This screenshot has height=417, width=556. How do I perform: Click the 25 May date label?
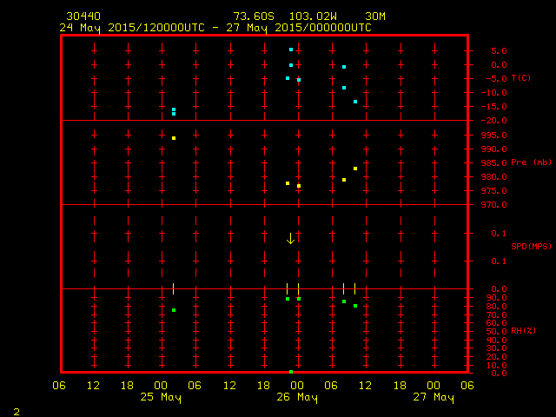tap(162, 398)
